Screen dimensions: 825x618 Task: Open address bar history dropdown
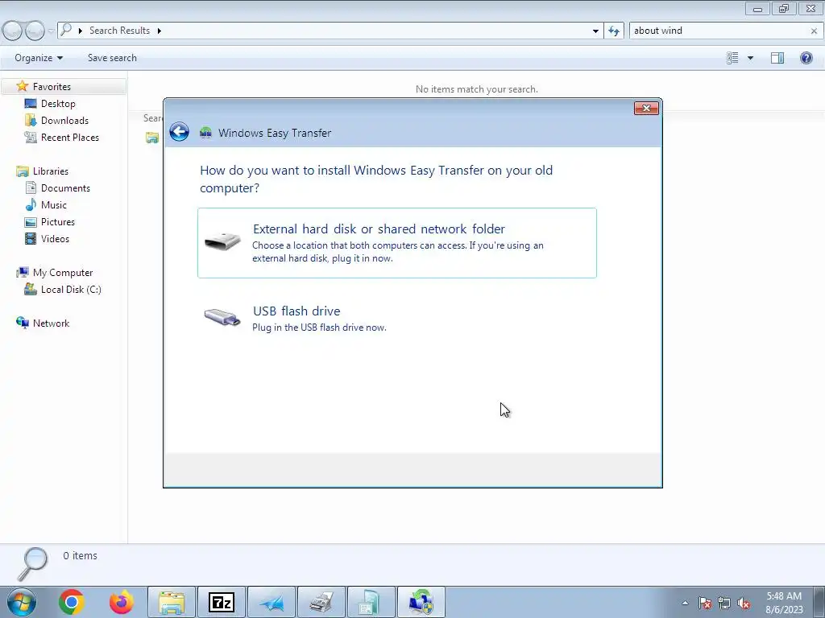pyautogui.click(x=595, y=31)
